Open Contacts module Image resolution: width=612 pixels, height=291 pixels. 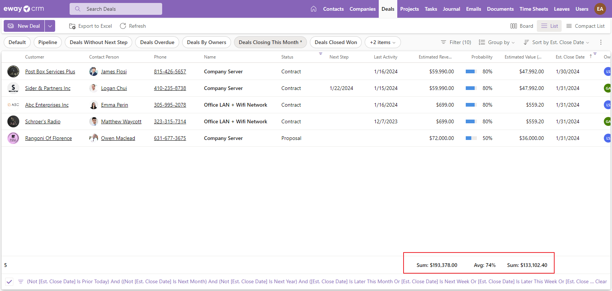(333, 9)
